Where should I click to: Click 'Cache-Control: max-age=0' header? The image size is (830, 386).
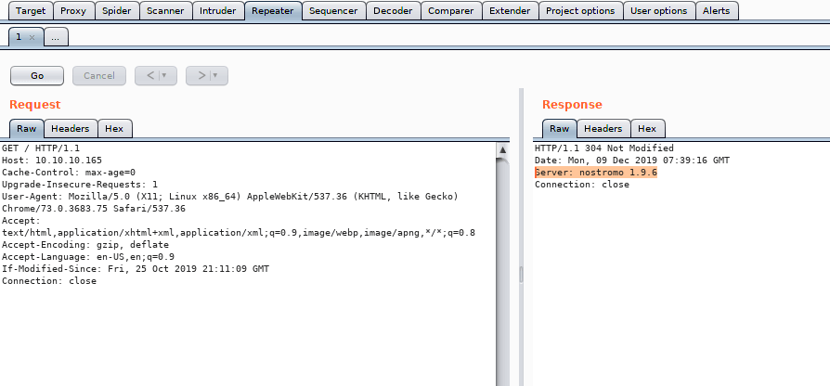tap(69, 173)
